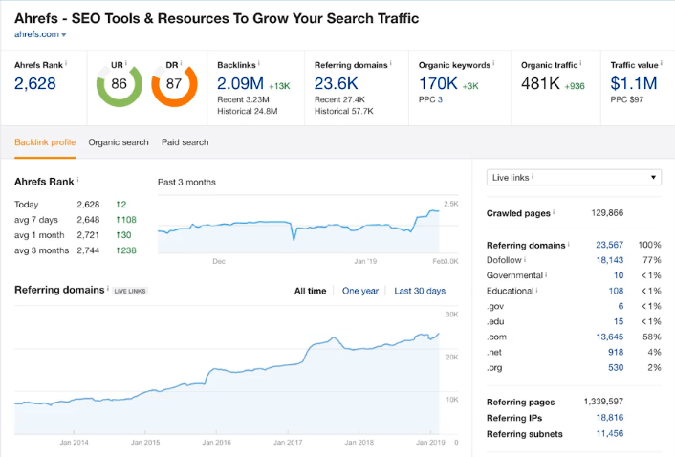675x457 pixels.
Task: Click the Recent 27.4K referring domains text
Action: coord(339,99)
